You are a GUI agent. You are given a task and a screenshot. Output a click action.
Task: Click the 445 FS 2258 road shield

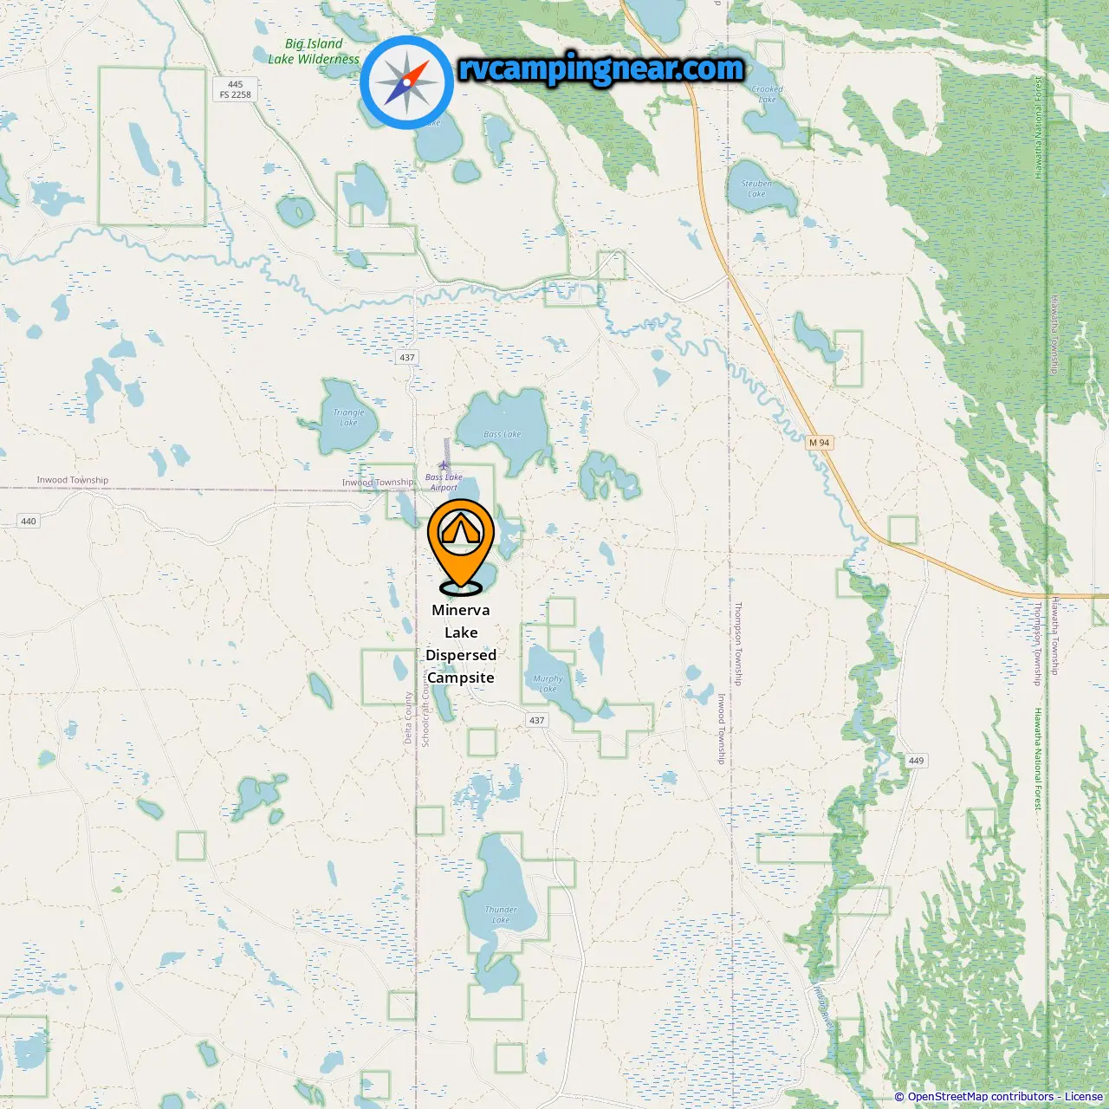click(x=236, y=90)
